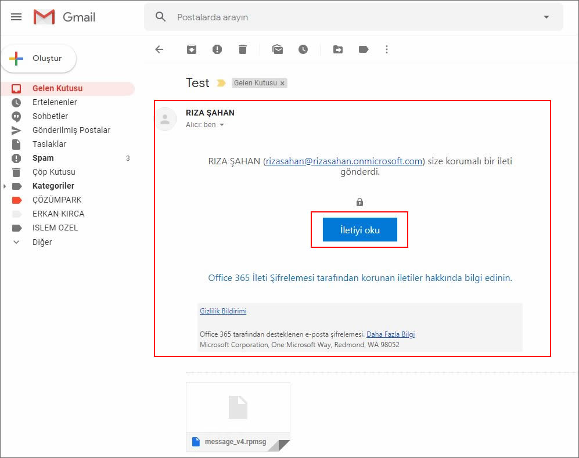579x458 pixels.
Task: Go back to inbox with arrow
Action: click(x=159, y=49)
